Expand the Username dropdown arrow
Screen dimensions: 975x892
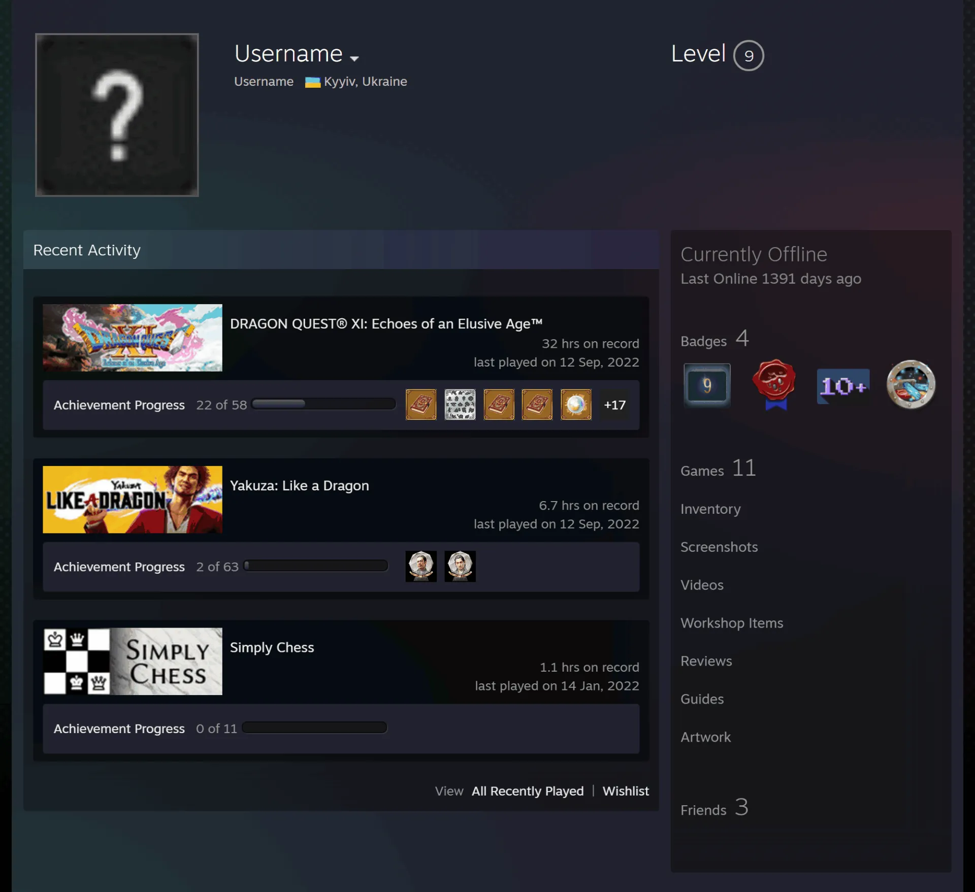click(354, 58)
